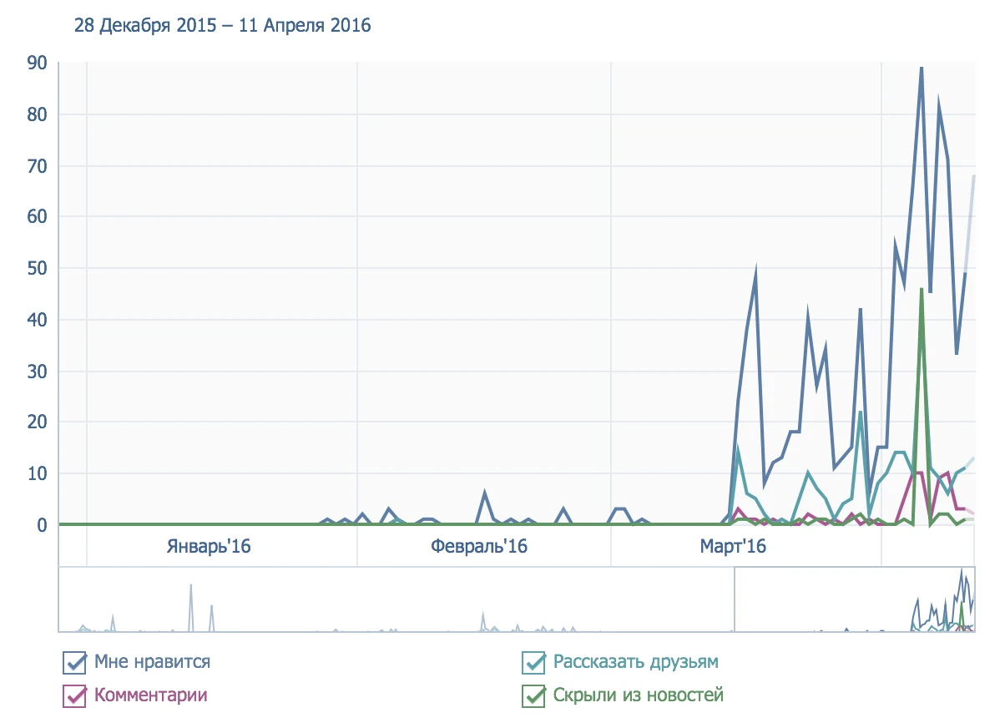Click the highlighted range window in the overview strip
1005x723 pixels.
click(x=854, y=599)
